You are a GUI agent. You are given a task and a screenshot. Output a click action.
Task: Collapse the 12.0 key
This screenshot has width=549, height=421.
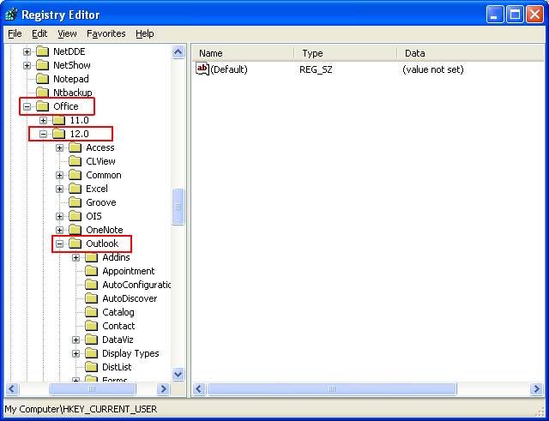pyautogui.click(x=43, y=134)
